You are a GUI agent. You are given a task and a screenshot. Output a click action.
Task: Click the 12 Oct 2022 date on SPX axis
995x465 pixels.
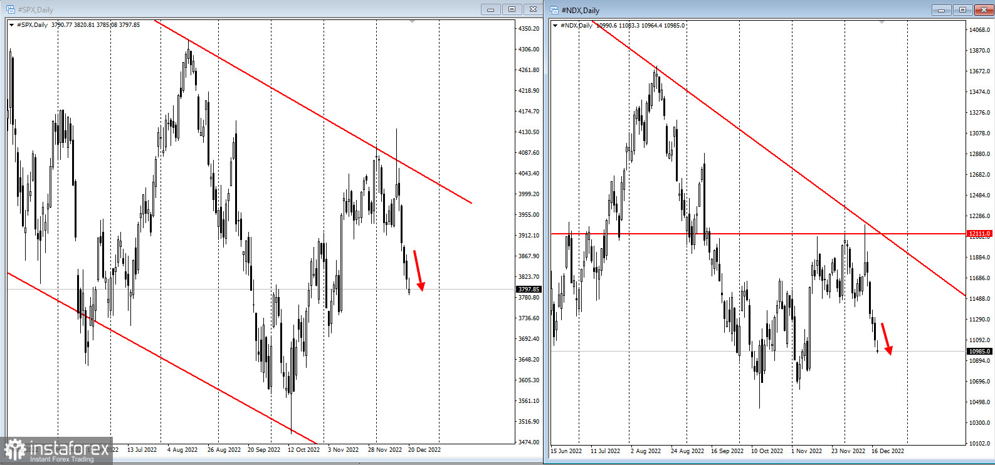304,450
